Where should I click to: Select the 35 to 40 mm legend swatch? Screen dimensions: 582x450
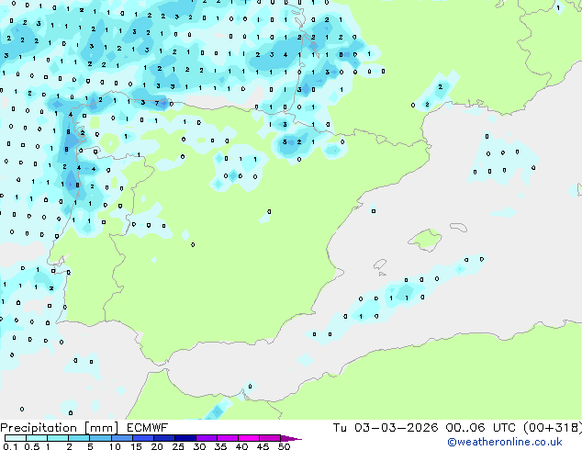(228, 438)
